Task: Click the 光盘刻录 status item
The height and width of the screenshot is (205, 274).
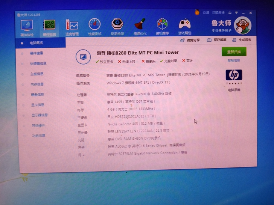Action: pos(169,61)
